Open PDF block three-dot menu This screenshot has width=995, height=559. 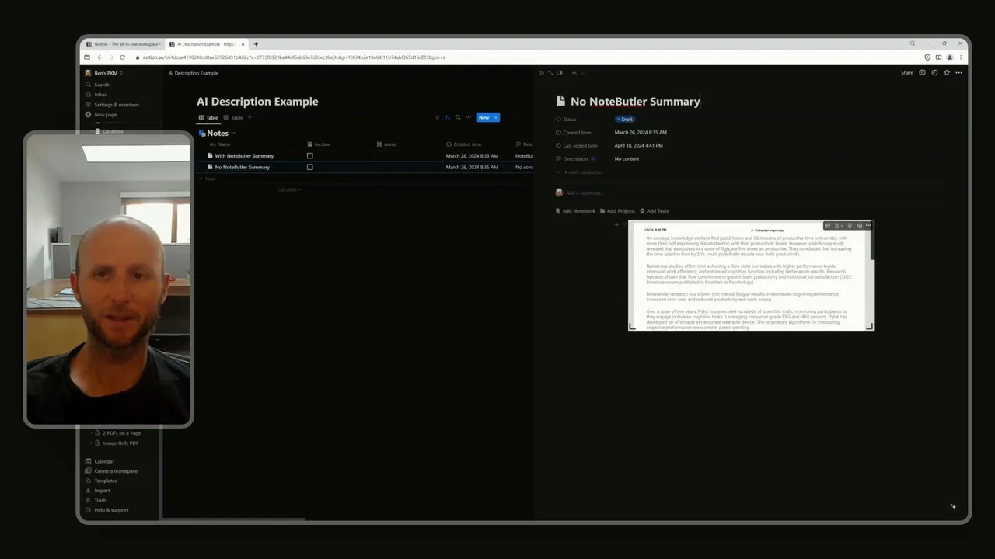(x=868, y=226)
